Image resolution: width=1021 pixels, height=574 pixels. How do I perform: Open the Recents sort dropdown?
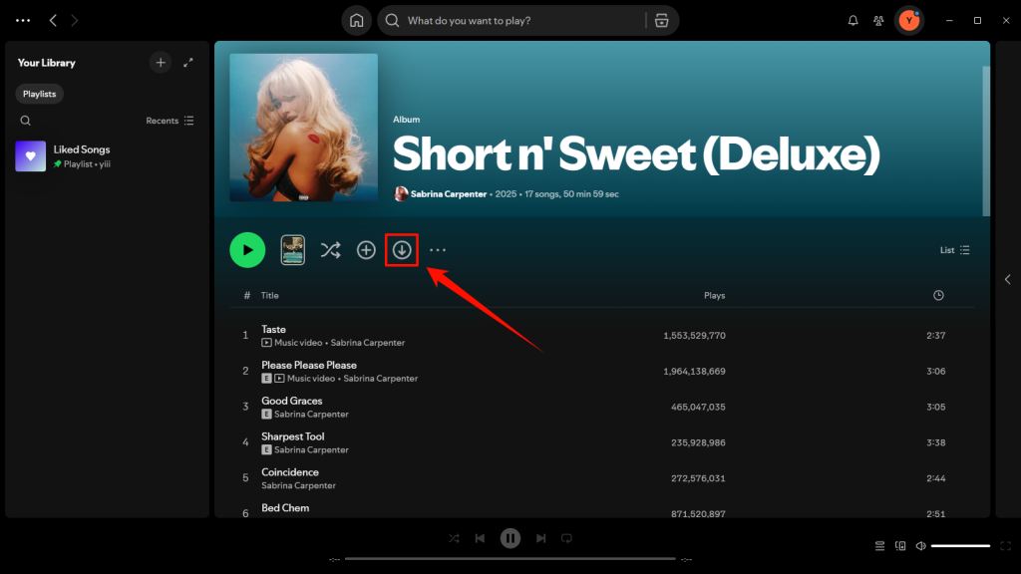(170, 121)
